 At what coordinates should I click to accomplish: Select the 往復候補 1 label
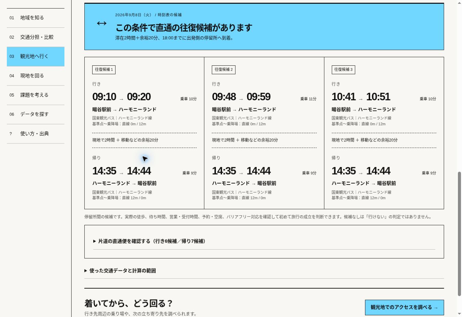click(x=104, y=69)
